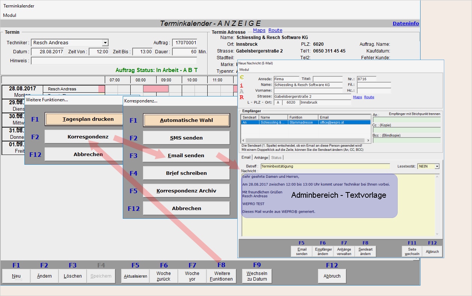Click into the Betreff subject field
The image size is (472, 296).
(x=325, y=166)
